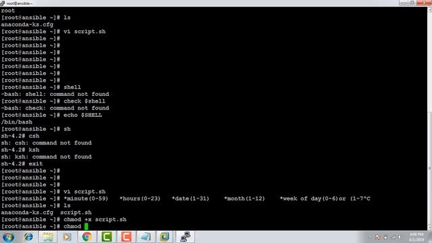This screenshot has width=432, height=243.
Task: Show hidden system tray icons arrow
Action: pyautogui.click(x=370, y=237)
